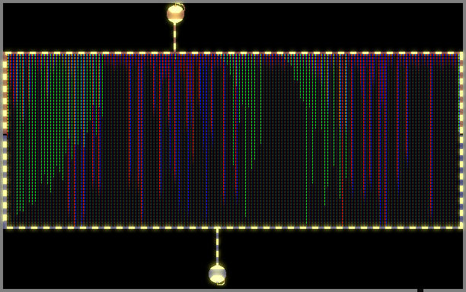The image size is (466, 292).
Task: Click the right dashed edge of the rectangle
Action: click(461, 141)
